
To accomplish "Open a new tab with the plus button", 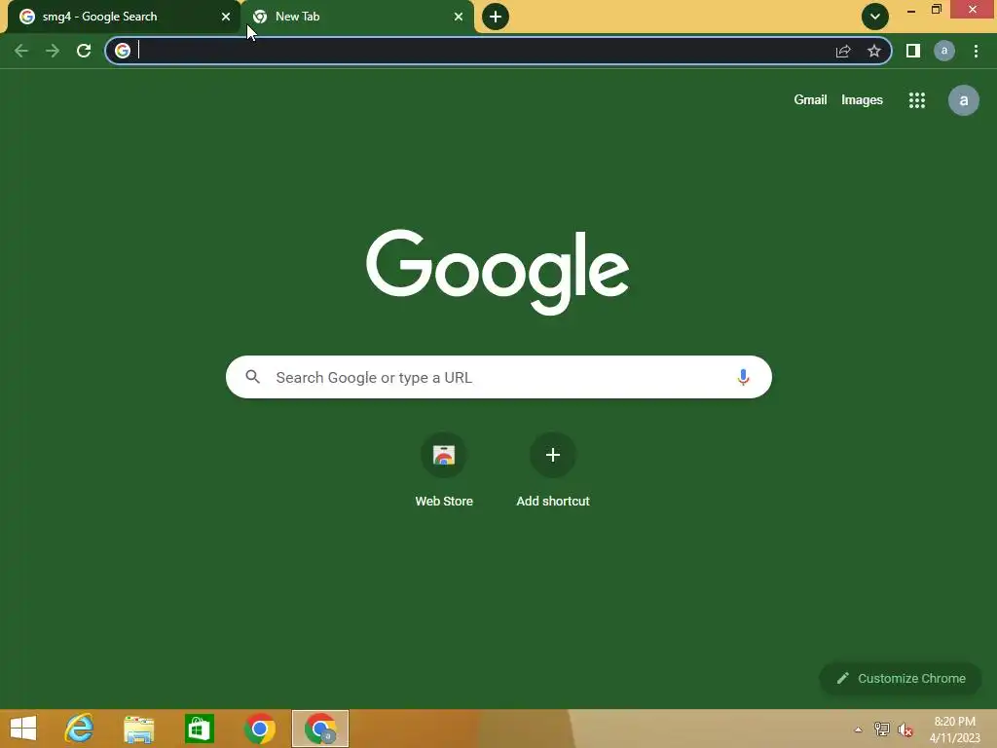I will tap(496, 17).
